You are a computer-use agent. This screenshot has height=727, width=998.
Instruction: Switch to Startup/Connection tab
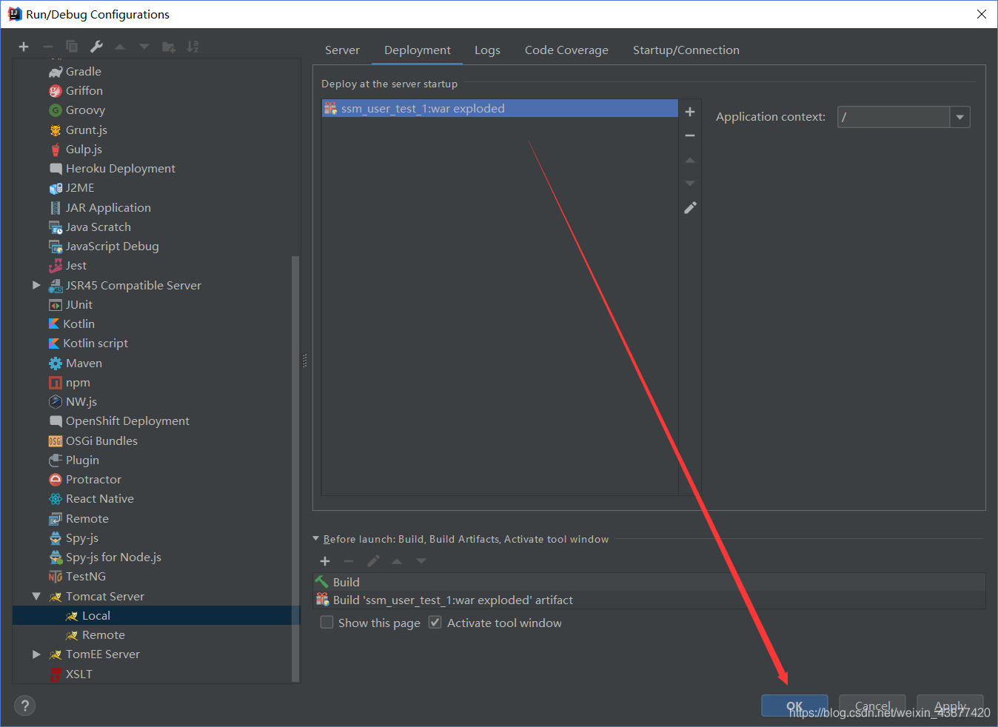(686, 50)
